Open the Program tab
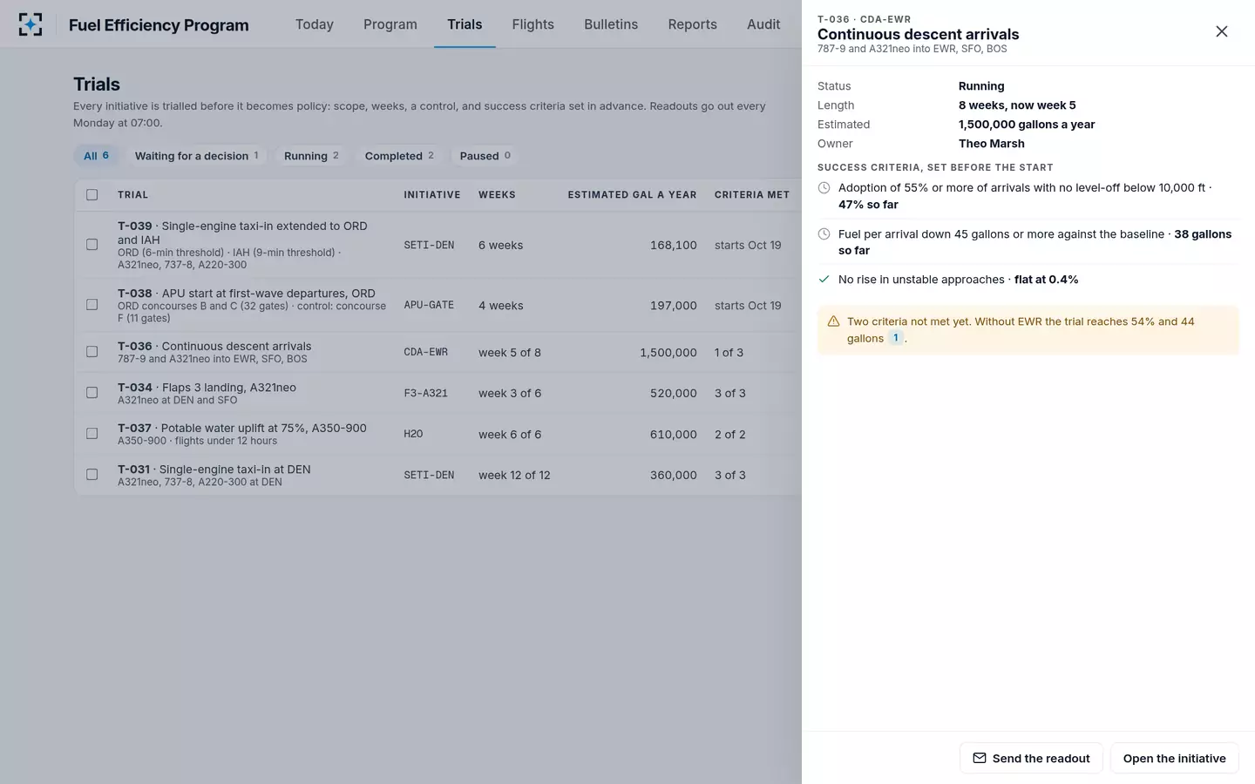This screenshot has width=1255, height=784. [x=390, y=24]
